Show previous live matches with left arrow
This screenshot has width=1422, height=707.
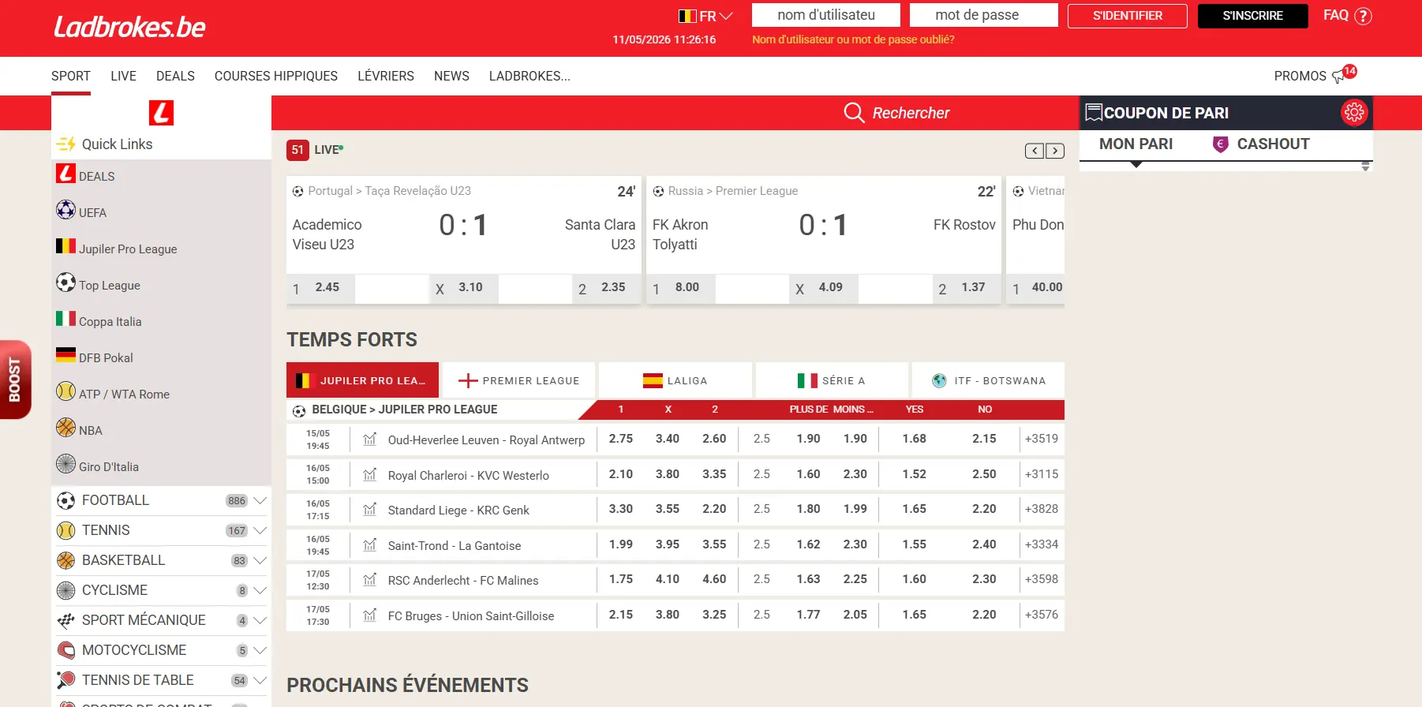click(x=1035, y=151)
